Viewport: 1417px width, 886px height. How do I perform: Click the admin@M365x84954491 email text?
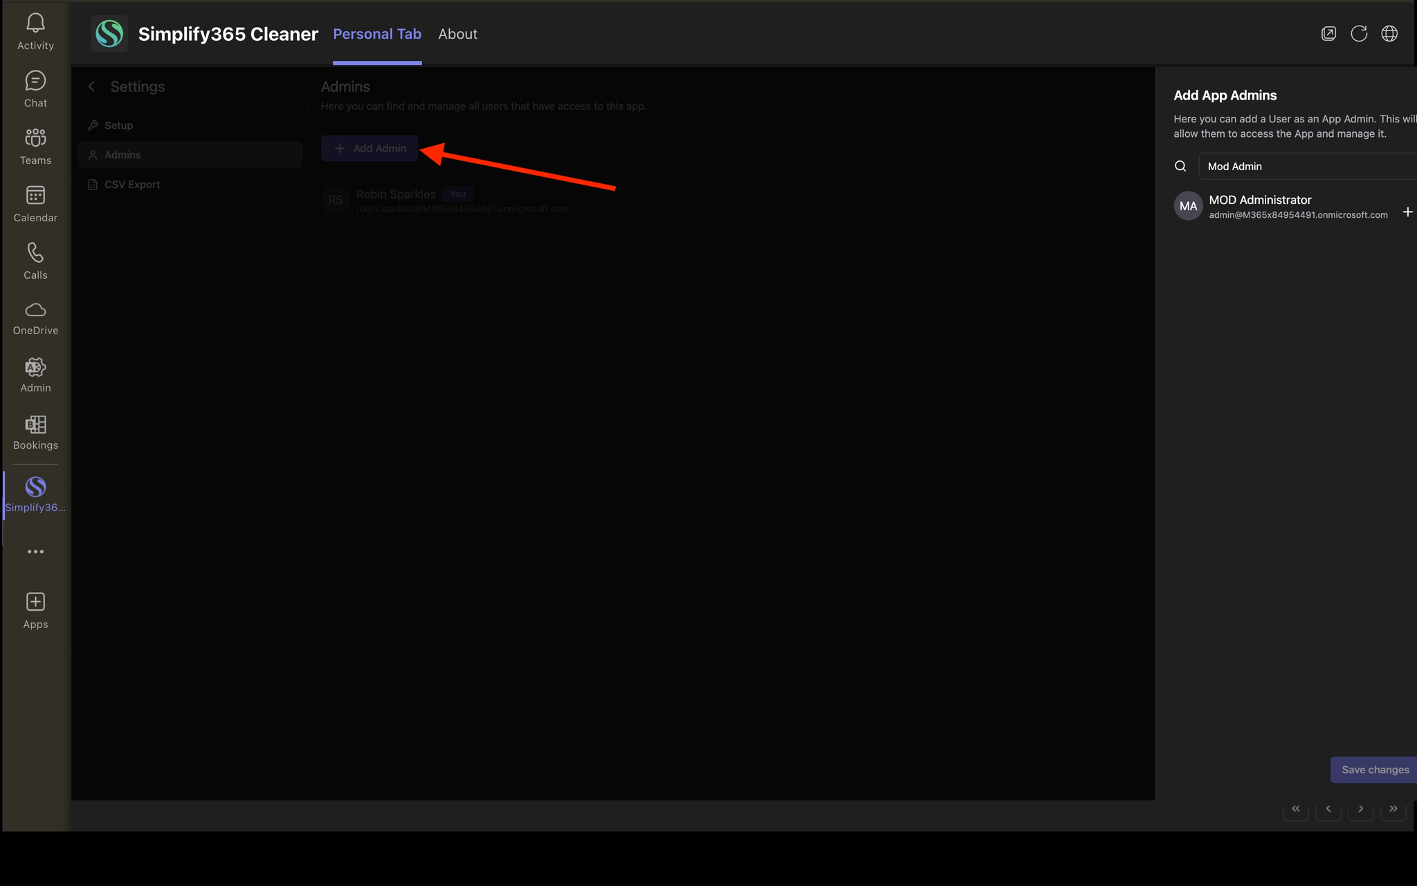coord(1298,215)
